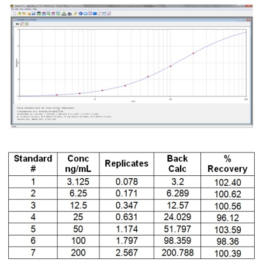Click the 'Replicates' column header

(126, 164)
